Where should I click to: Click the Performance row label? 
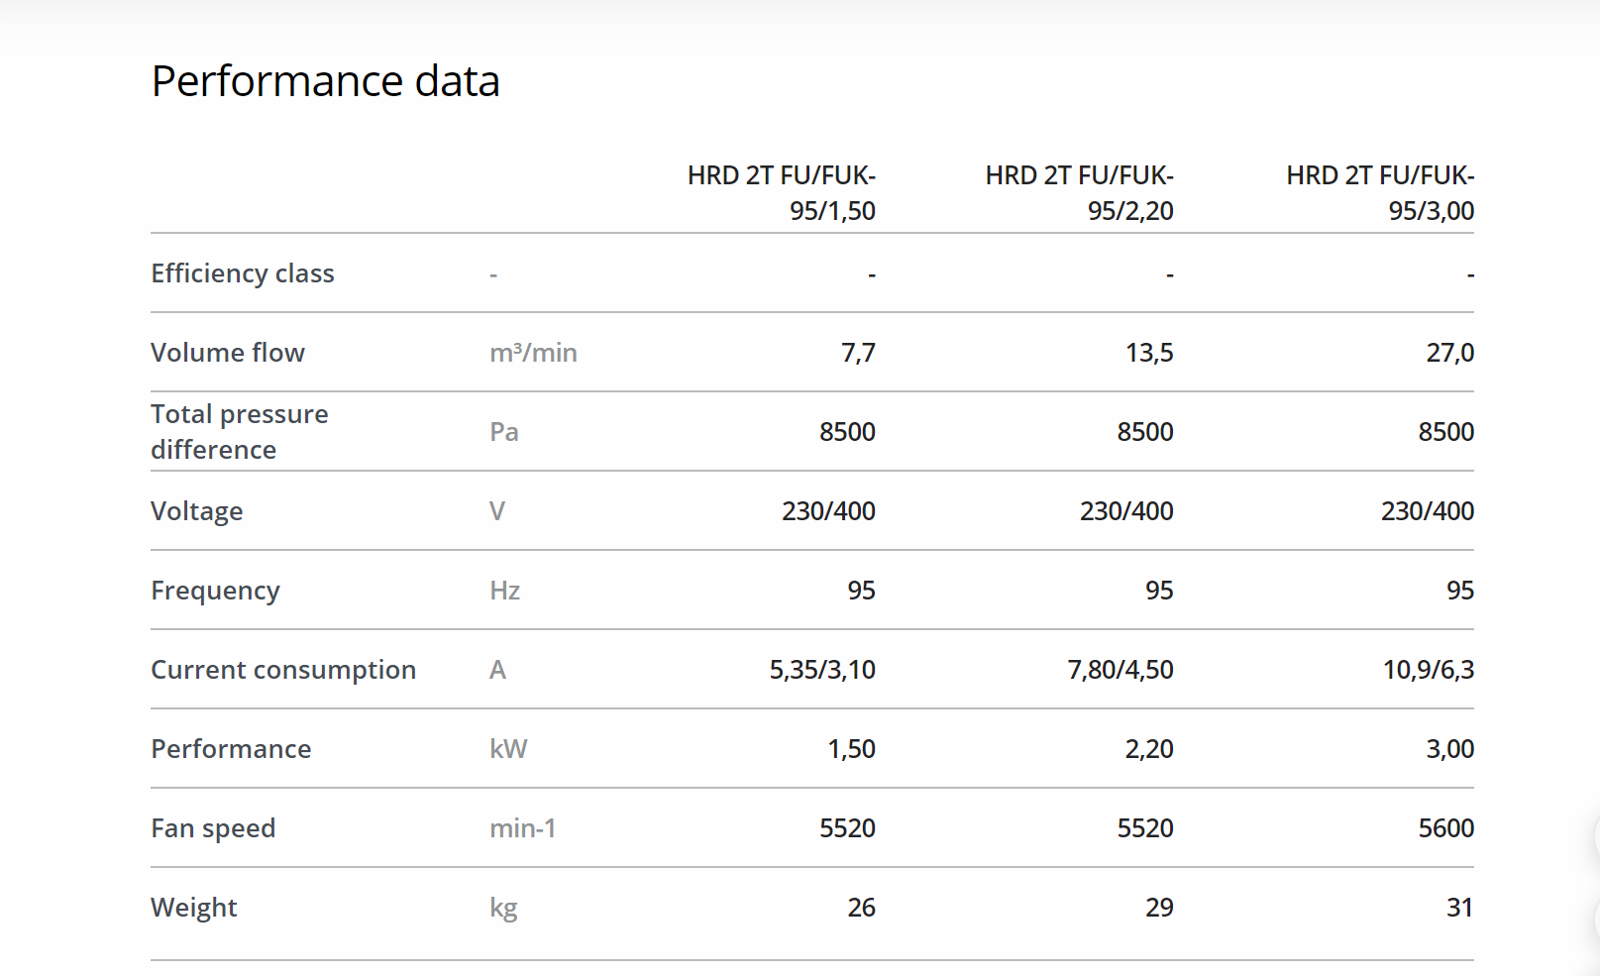(x=231, y=749)
